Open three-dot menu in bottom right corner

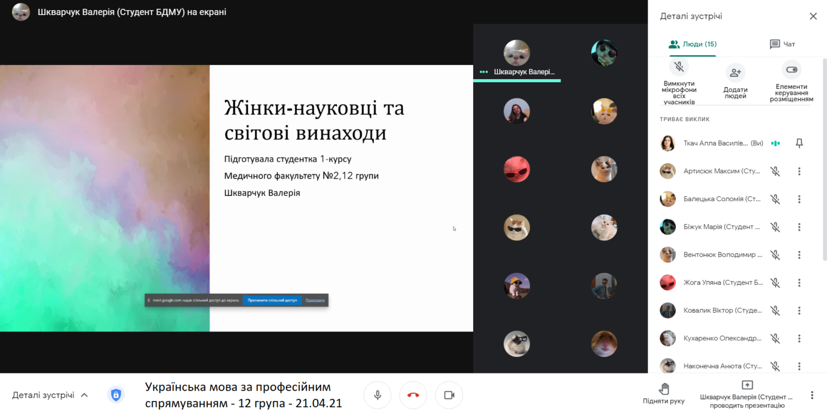point(812,395)
